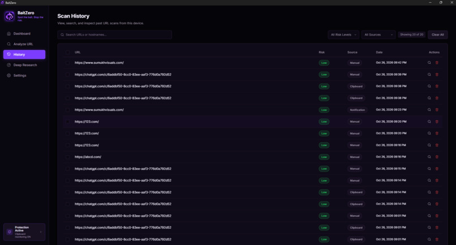Focus the Search URLs or hostnames field
The width and height of the screenshot is (456, 245).
[x=115, y=35]
